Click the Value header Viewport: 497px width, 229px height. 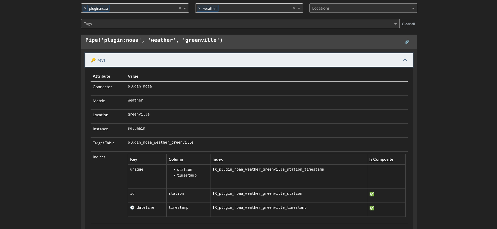tap(133, 76)
